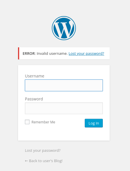Screen dimensions: 130x171
Task: Focus the Username input field
Action: point(64,85)
